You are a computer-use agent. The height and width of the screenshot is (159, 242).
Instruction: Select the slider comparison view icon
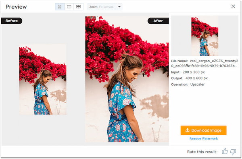[x=78, y=7]
